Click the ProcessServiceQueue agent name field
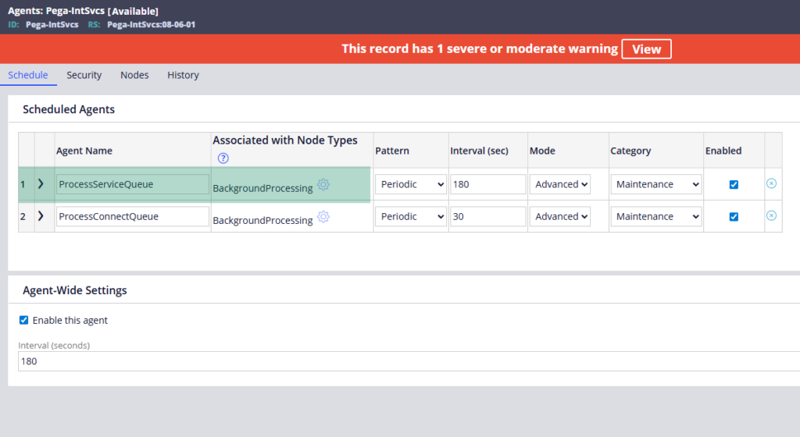800x437 pixels. point(133,184)
